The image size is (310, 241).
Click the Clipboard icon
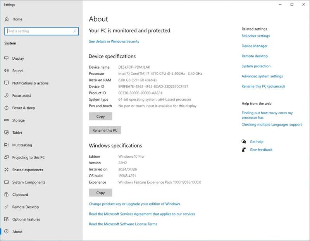click(x=7, y=195)
